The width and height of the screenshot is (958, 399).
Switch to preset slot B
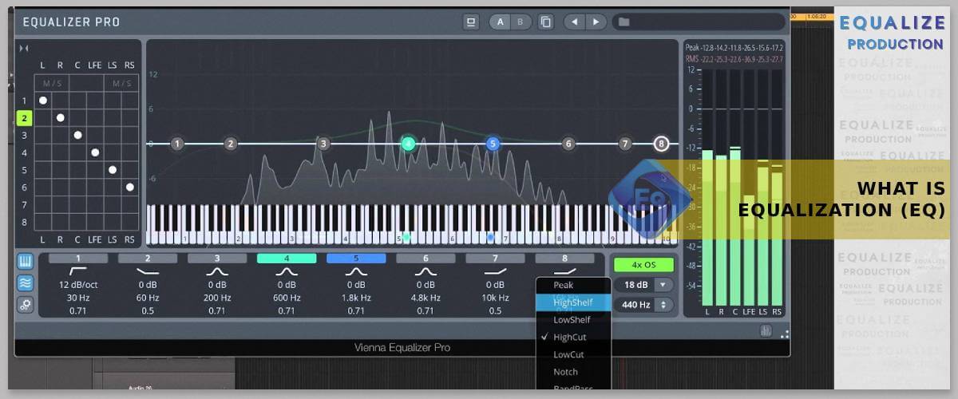(521, 22)
